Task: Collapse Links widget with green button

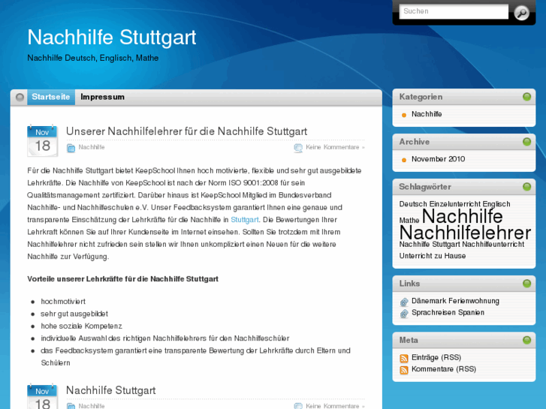Action: tap(526, 284)
